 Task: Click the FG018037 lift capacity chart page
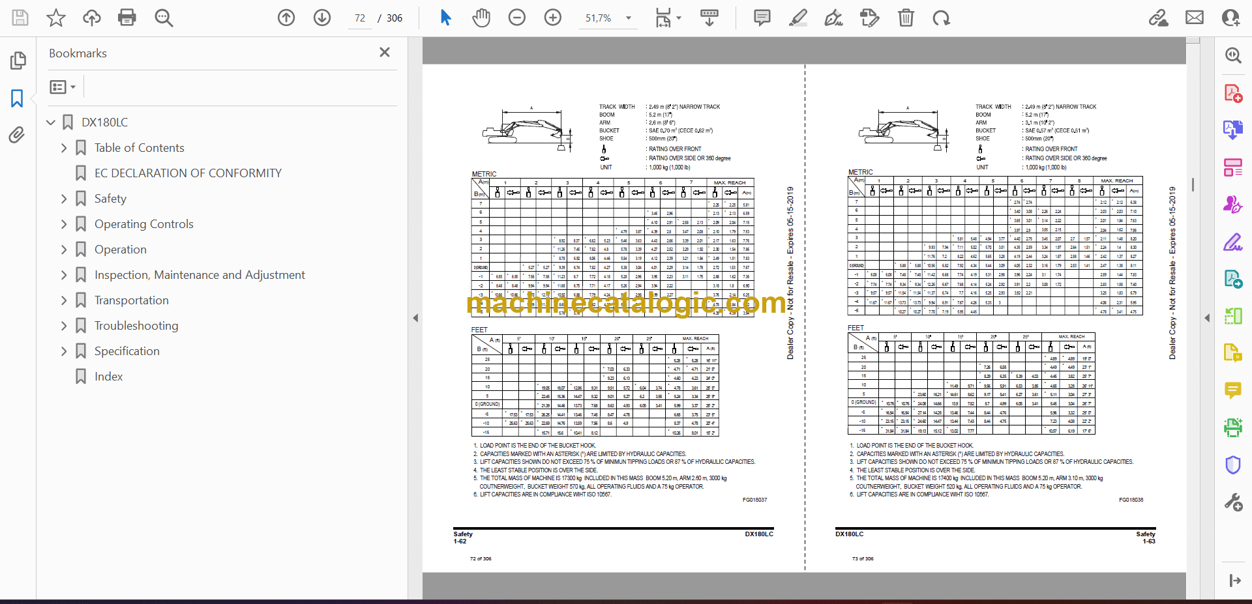click(x=613, y=317)
